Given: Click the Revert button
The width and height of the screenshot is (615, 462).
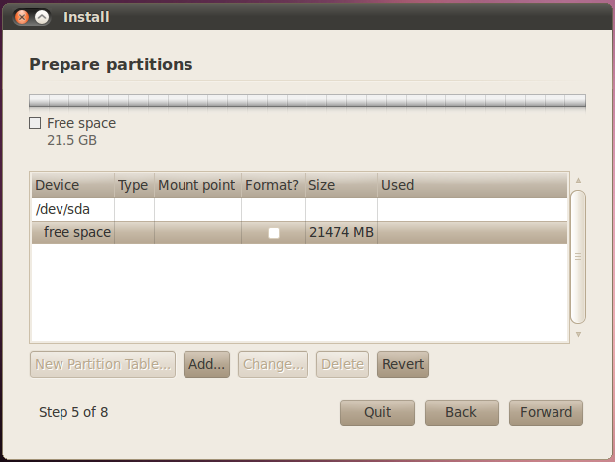Looking at the screenshot, I should click(x=403, y=364).
